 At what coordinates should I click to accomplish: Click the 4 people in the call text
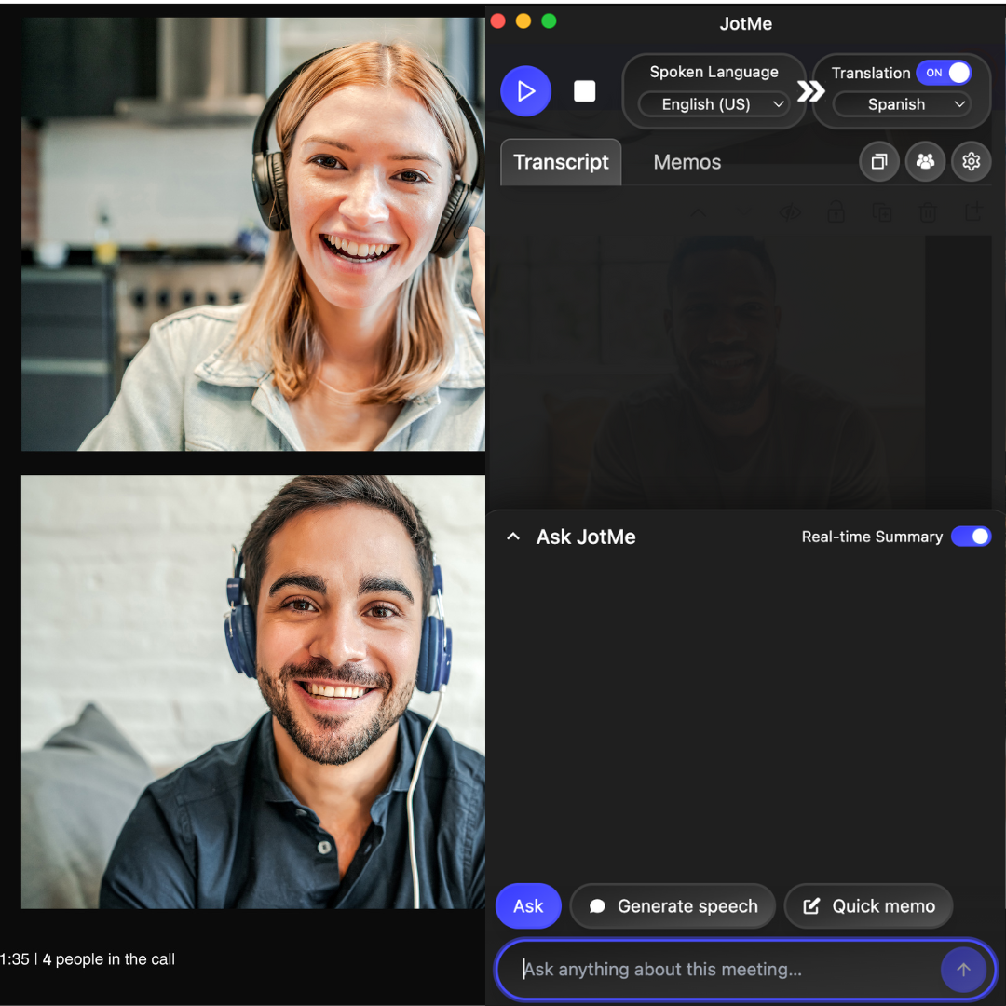coord(108,959)
